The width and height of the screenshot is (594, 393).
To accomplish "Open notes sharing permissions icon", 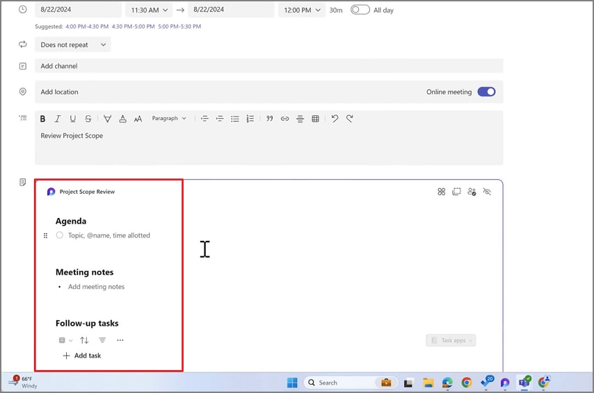I will click(472, 192).
